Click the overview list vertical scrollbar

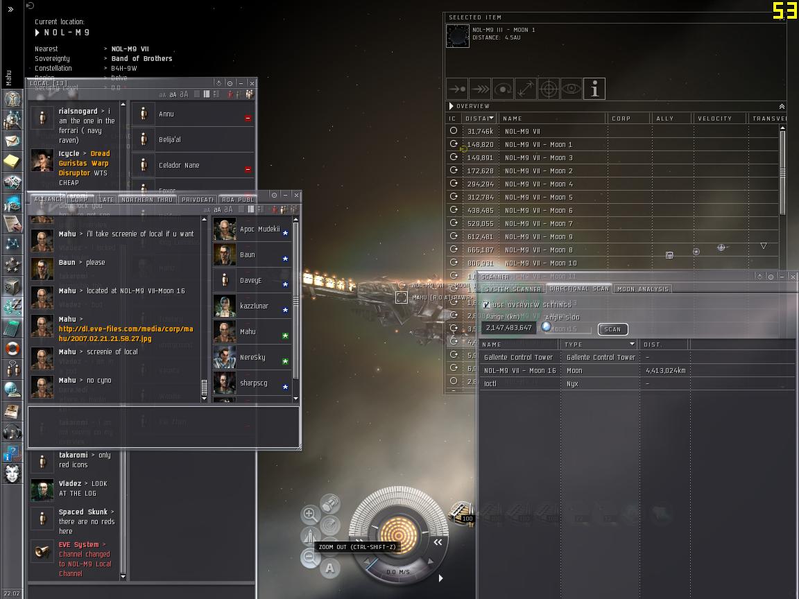[782, 170]
